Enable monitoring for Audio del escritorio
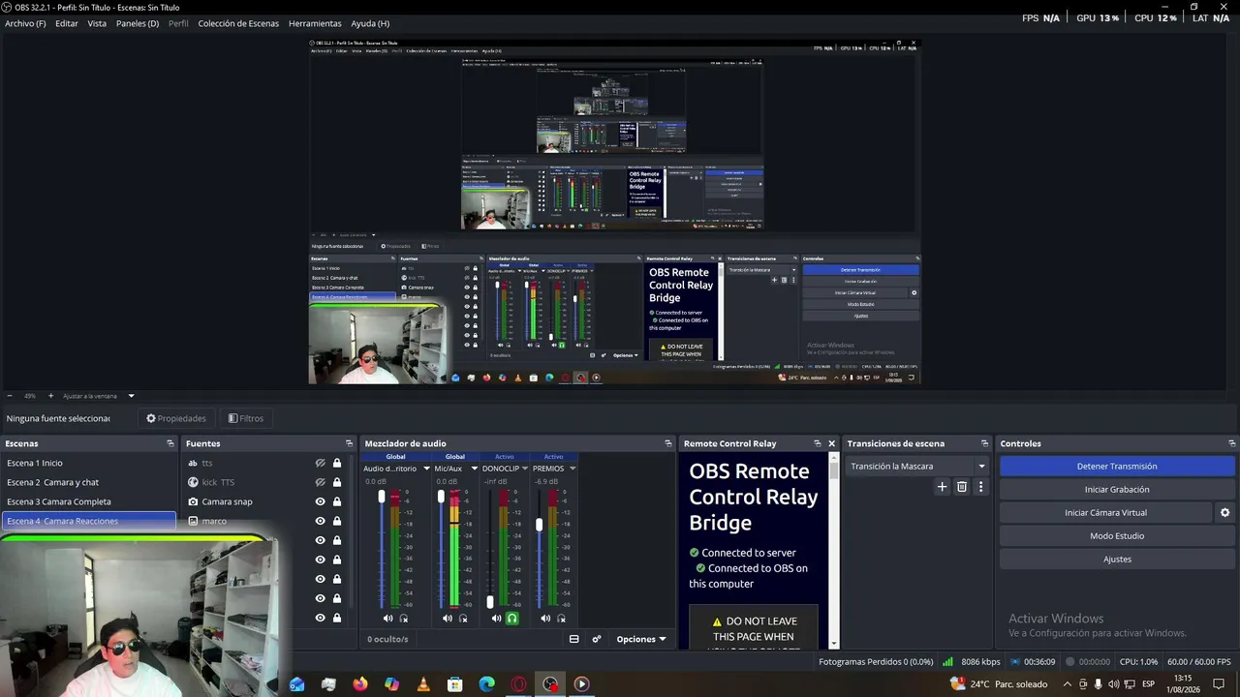1240x697 pixels. 404,619
